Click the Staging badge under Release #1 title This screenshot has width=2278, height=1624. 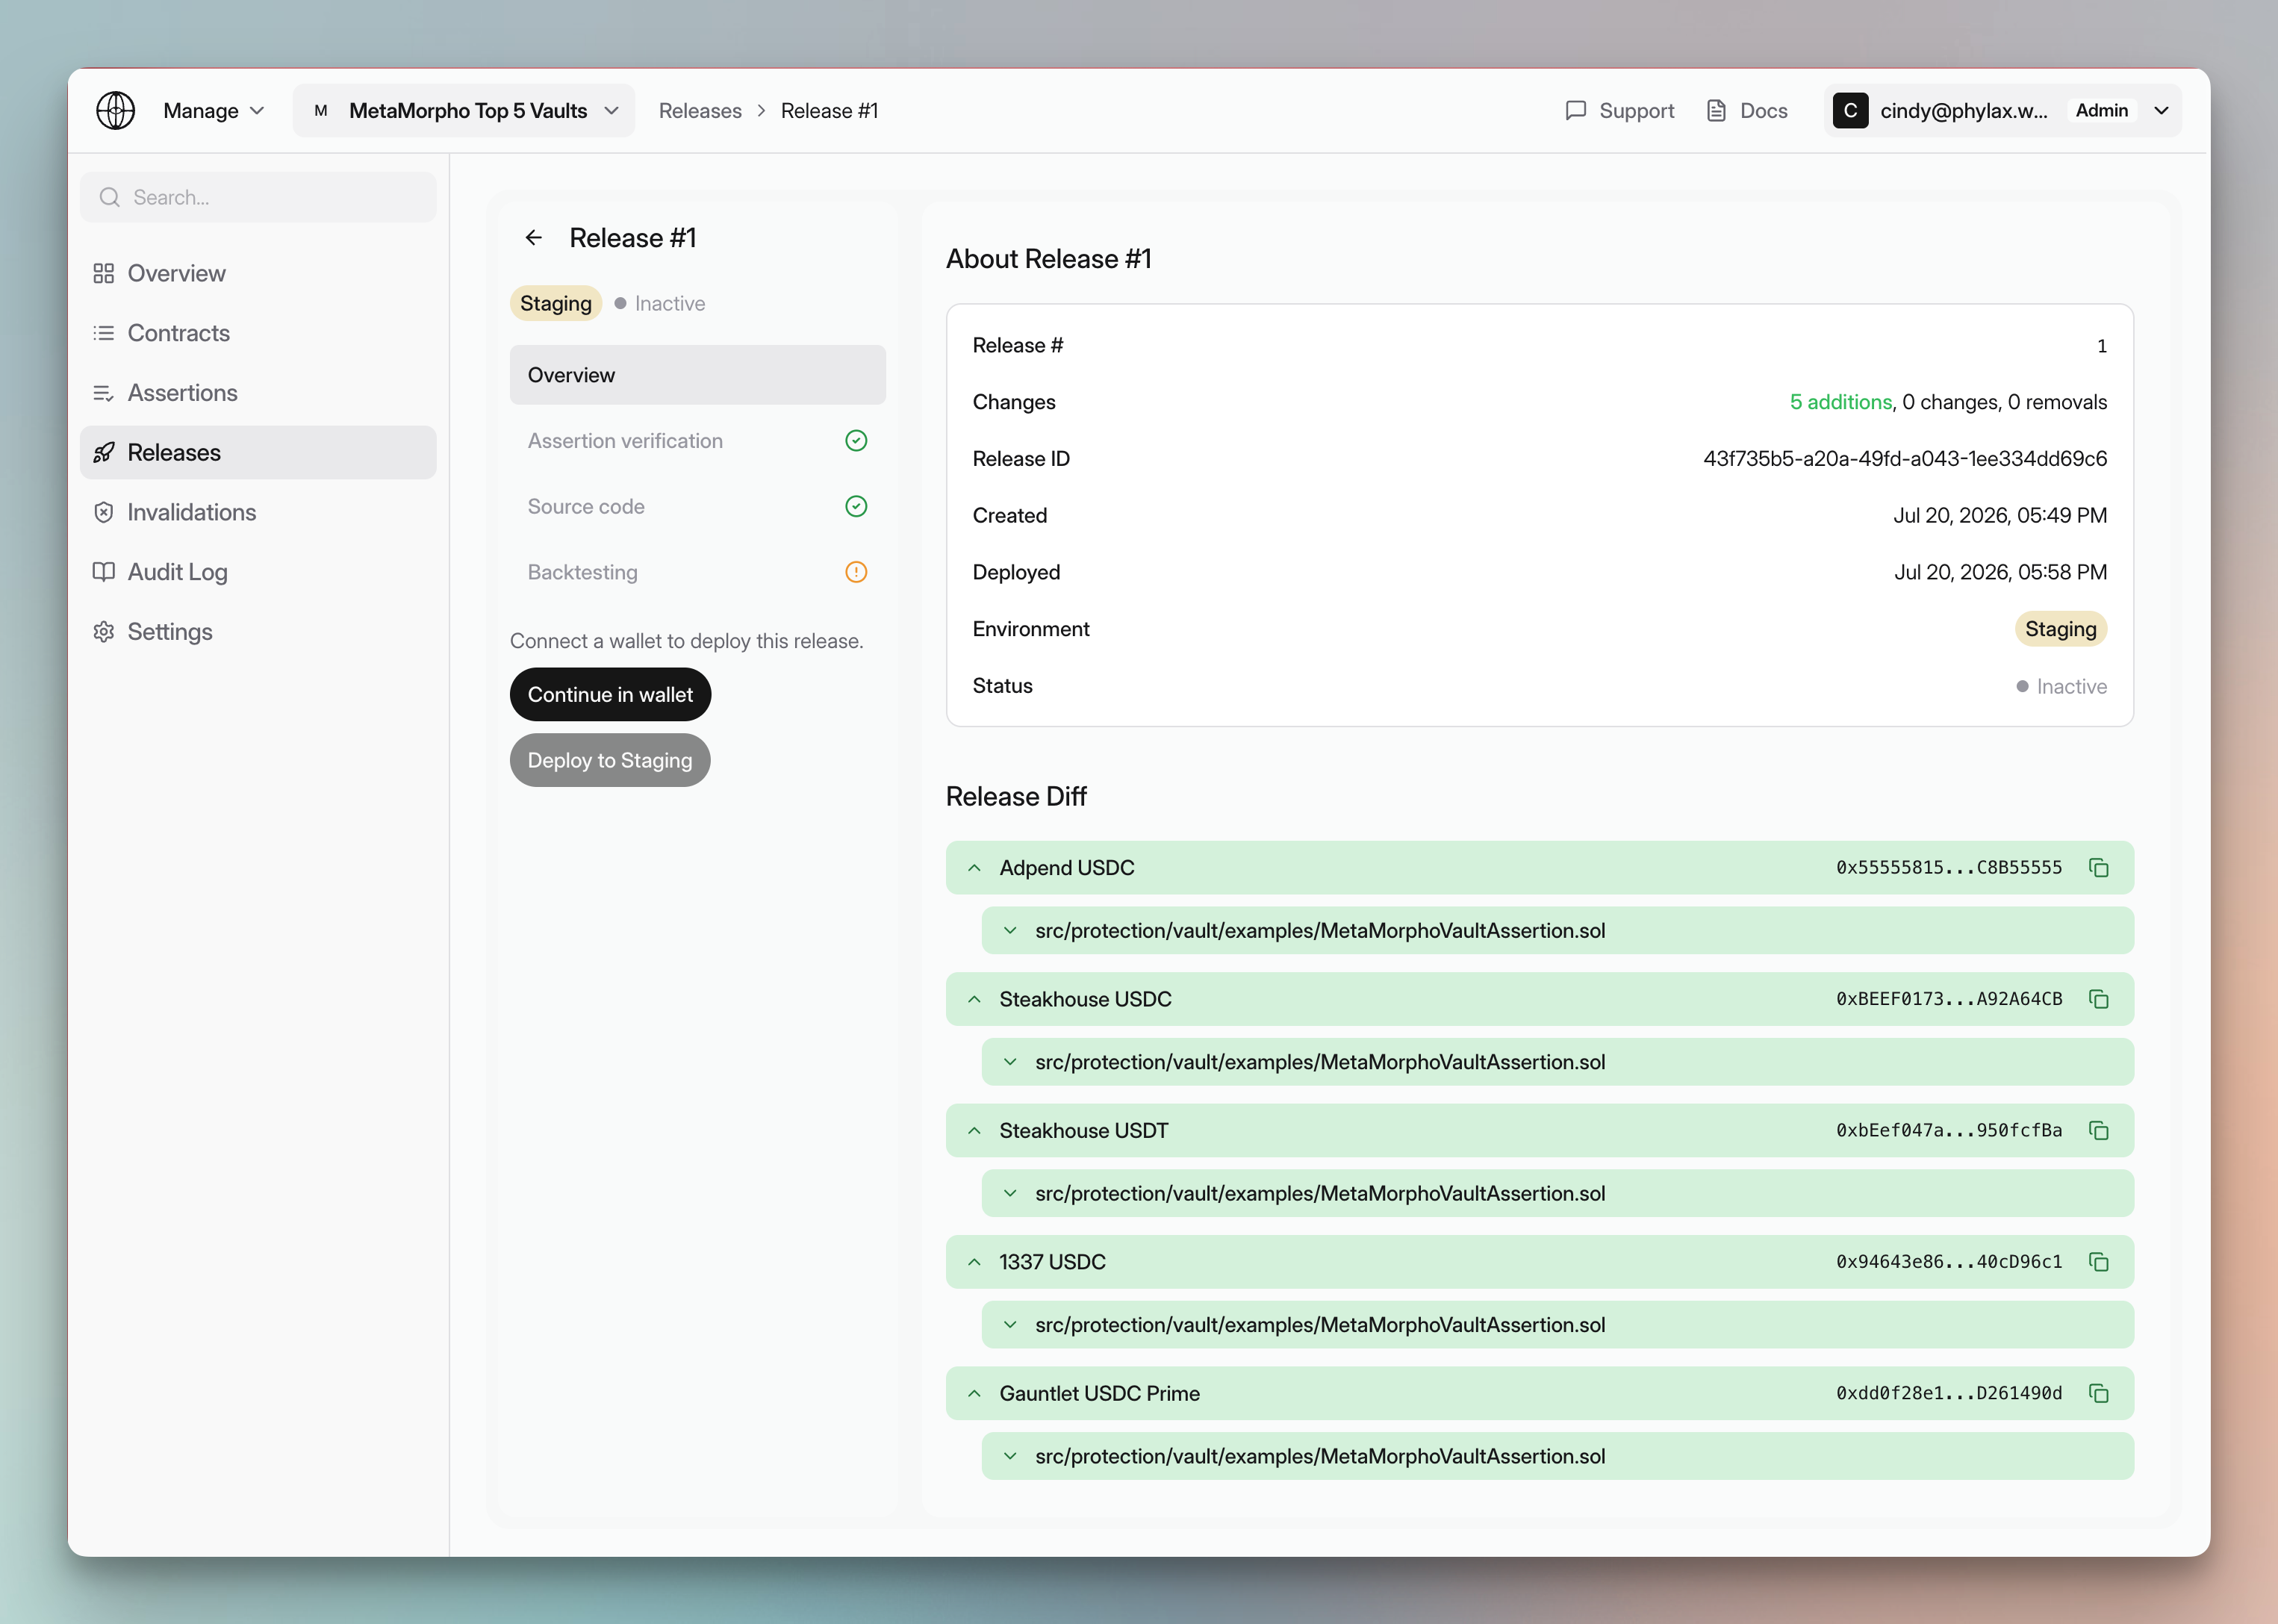click(555, 303)
